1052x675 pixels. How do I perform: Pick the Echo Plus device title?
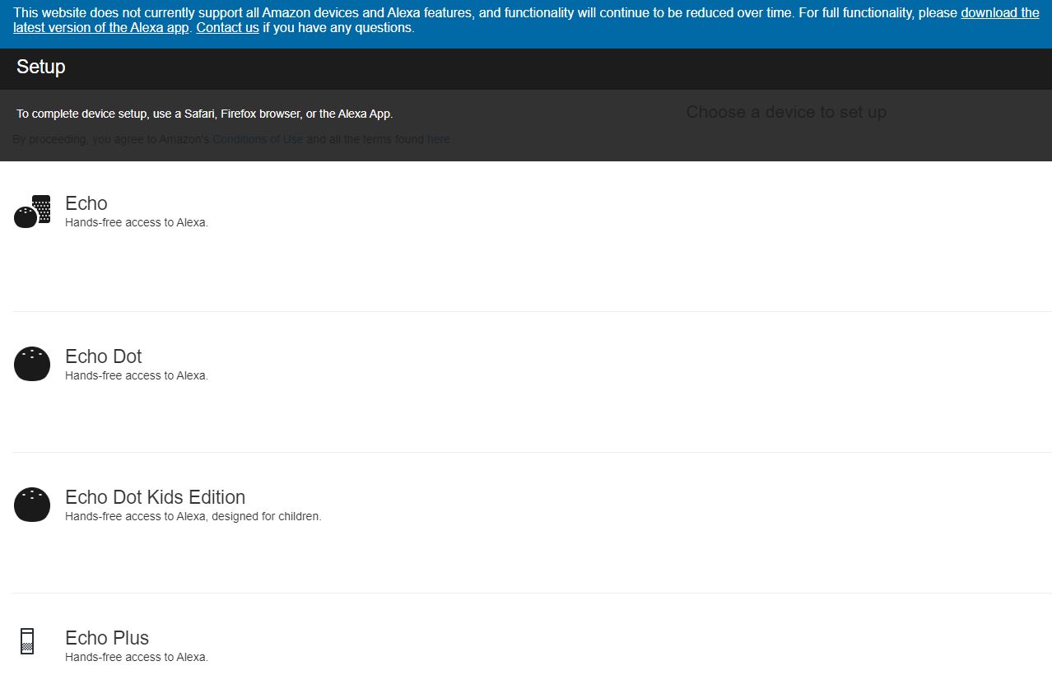pos(107,638)
